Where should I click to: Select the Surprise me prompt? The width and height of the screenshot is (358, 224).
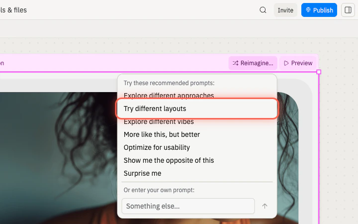click(143, 173)
